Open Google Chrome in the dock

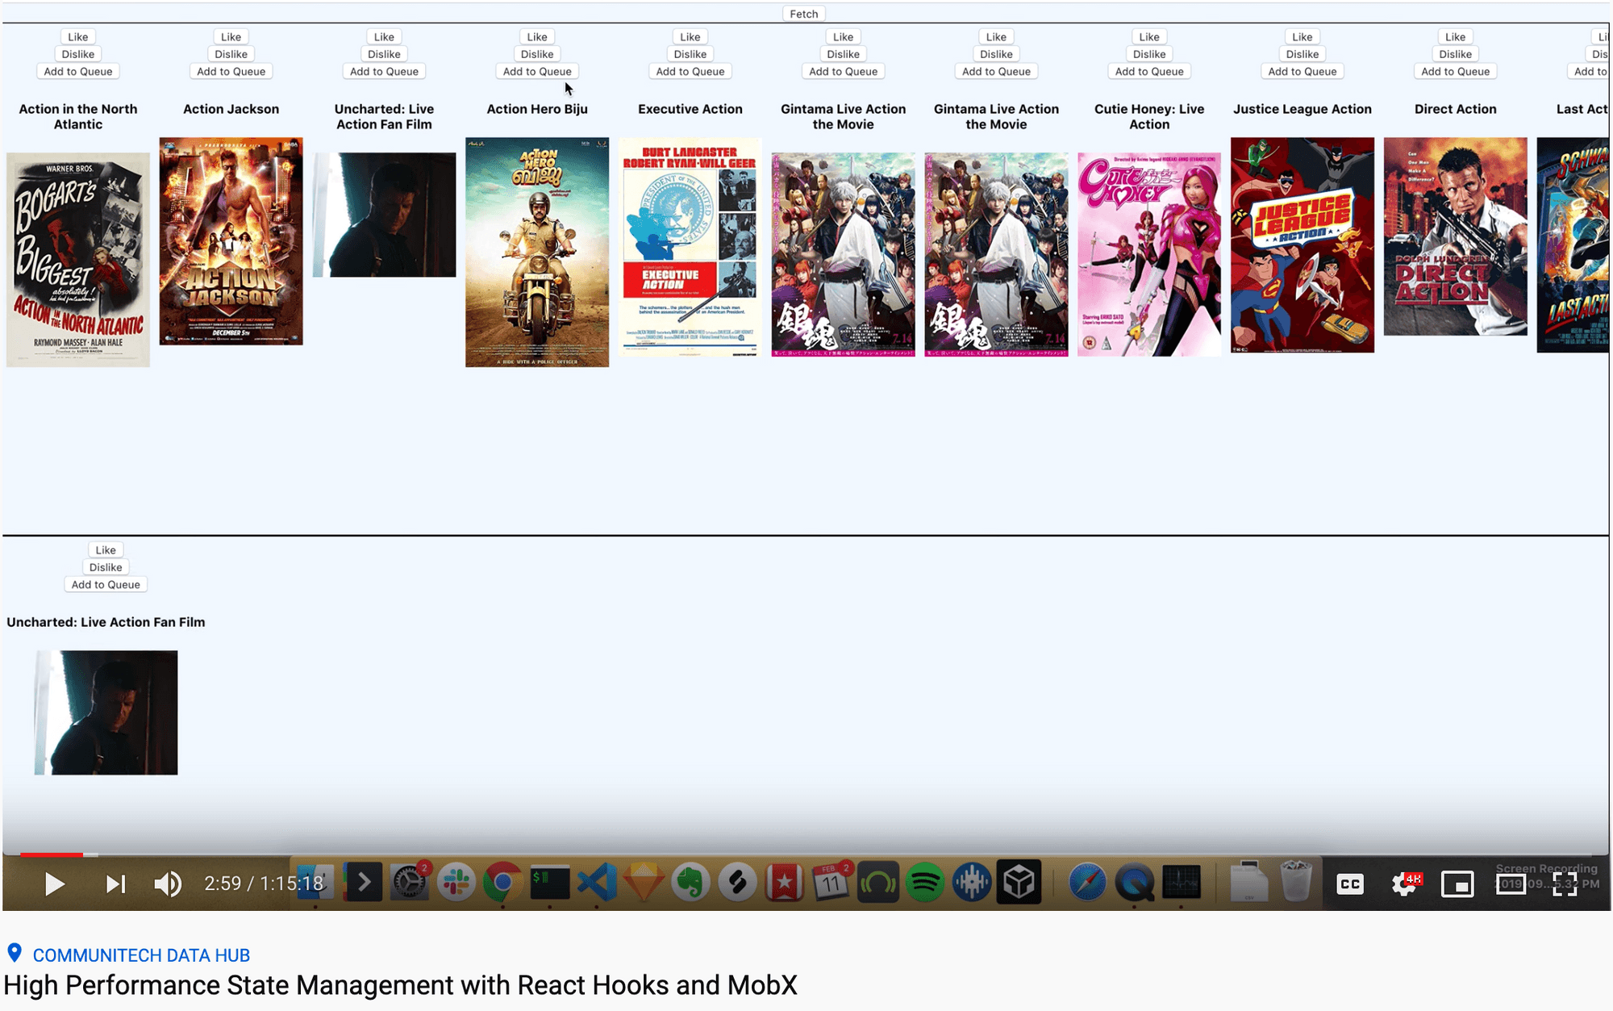coord(502,883)
